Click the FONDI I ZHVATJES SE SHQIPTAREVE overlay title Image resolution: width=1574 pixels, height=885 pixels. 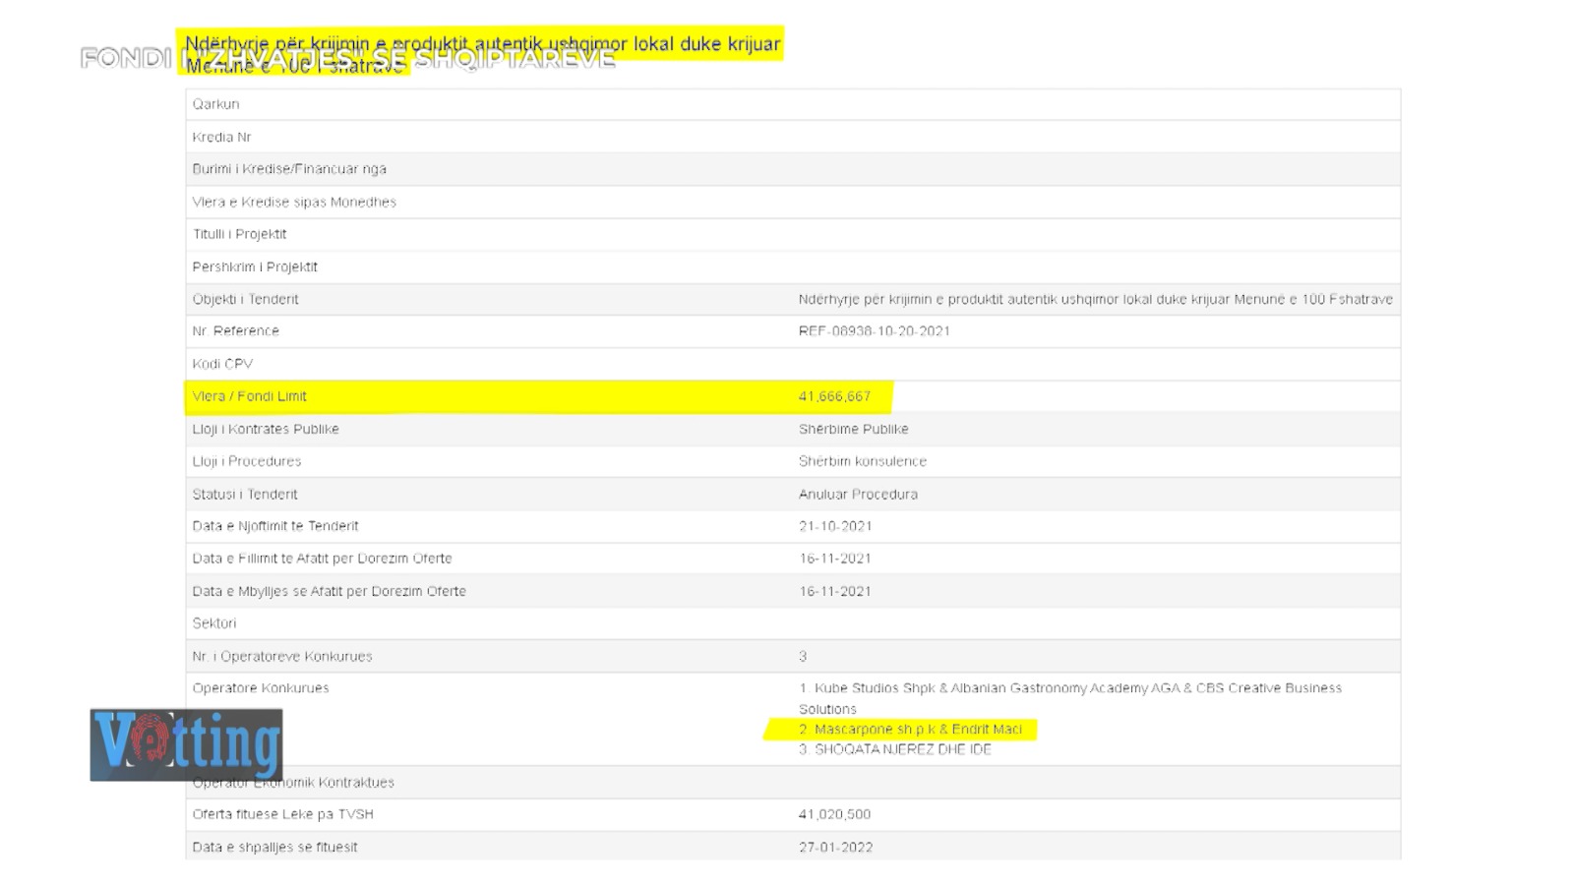coord(347,58)
